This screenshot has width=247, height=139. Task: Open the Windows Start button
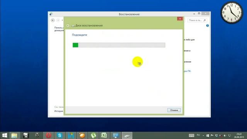[x=5, y=136]
